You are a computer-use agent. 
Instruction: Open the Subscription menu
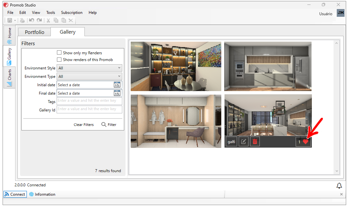pyautogui.click(x=71, y=13)
